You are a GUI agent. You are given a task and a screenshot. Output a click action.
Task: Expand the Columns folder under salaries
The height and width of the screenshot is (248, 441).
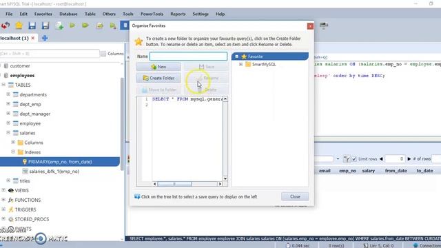[13, 142]
